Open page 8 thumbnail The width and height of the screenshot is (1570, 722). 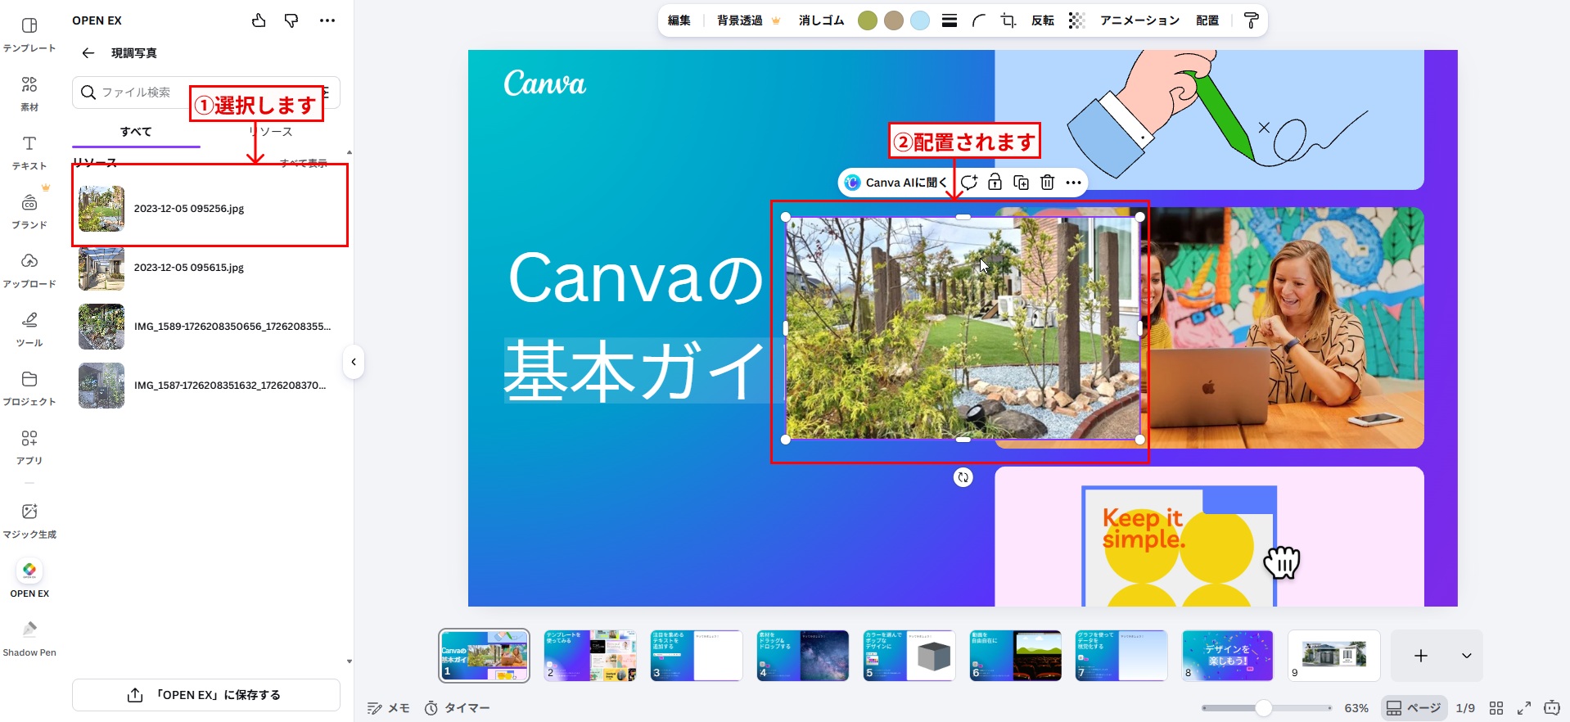tap(1228, 656)
